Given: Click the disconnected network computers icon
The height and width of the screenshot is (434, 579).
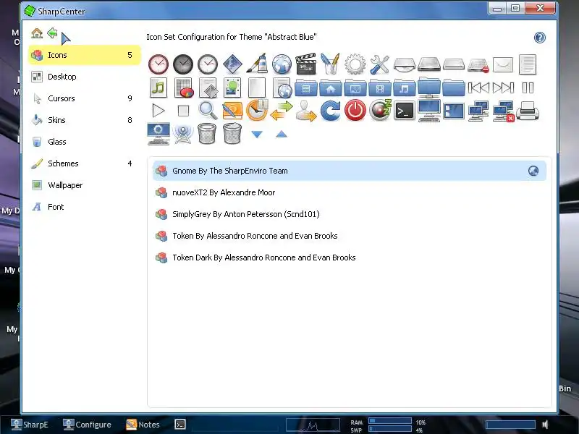Looking at the screenshot, I should (x=503, y=111).
